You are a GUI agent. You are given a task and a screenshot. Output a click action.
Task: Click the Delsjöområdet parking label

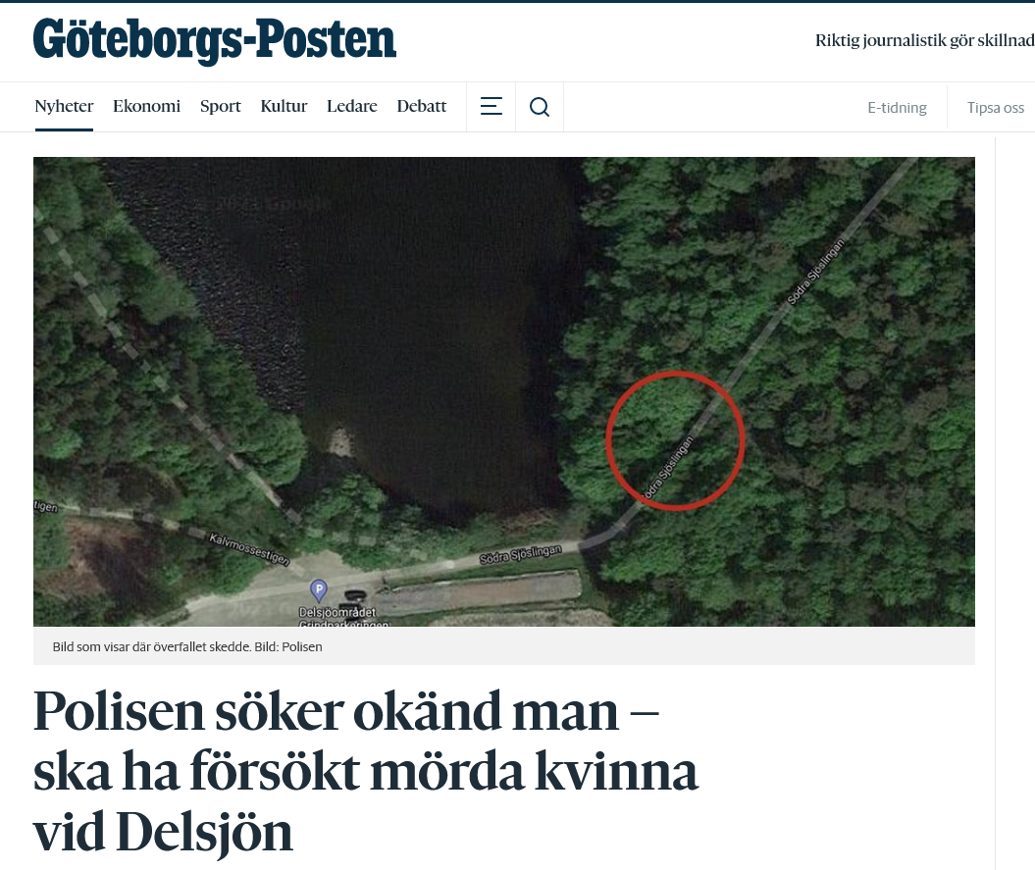point(337,613)
